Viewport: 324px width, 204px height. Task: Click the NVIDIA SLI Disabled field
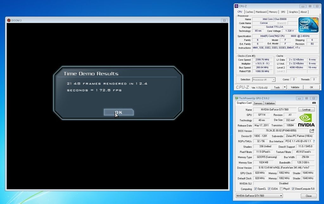pos(284,183)
